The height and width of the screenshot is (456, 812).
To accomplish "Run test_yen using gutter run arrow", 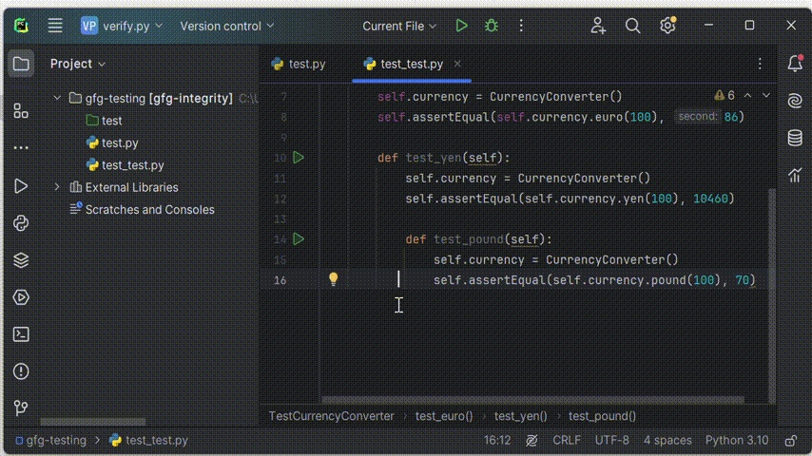I will [x=299, y=158].
